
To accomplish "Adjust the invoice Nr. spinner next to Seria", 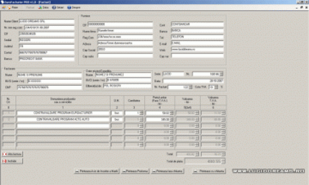I will 221,74.
